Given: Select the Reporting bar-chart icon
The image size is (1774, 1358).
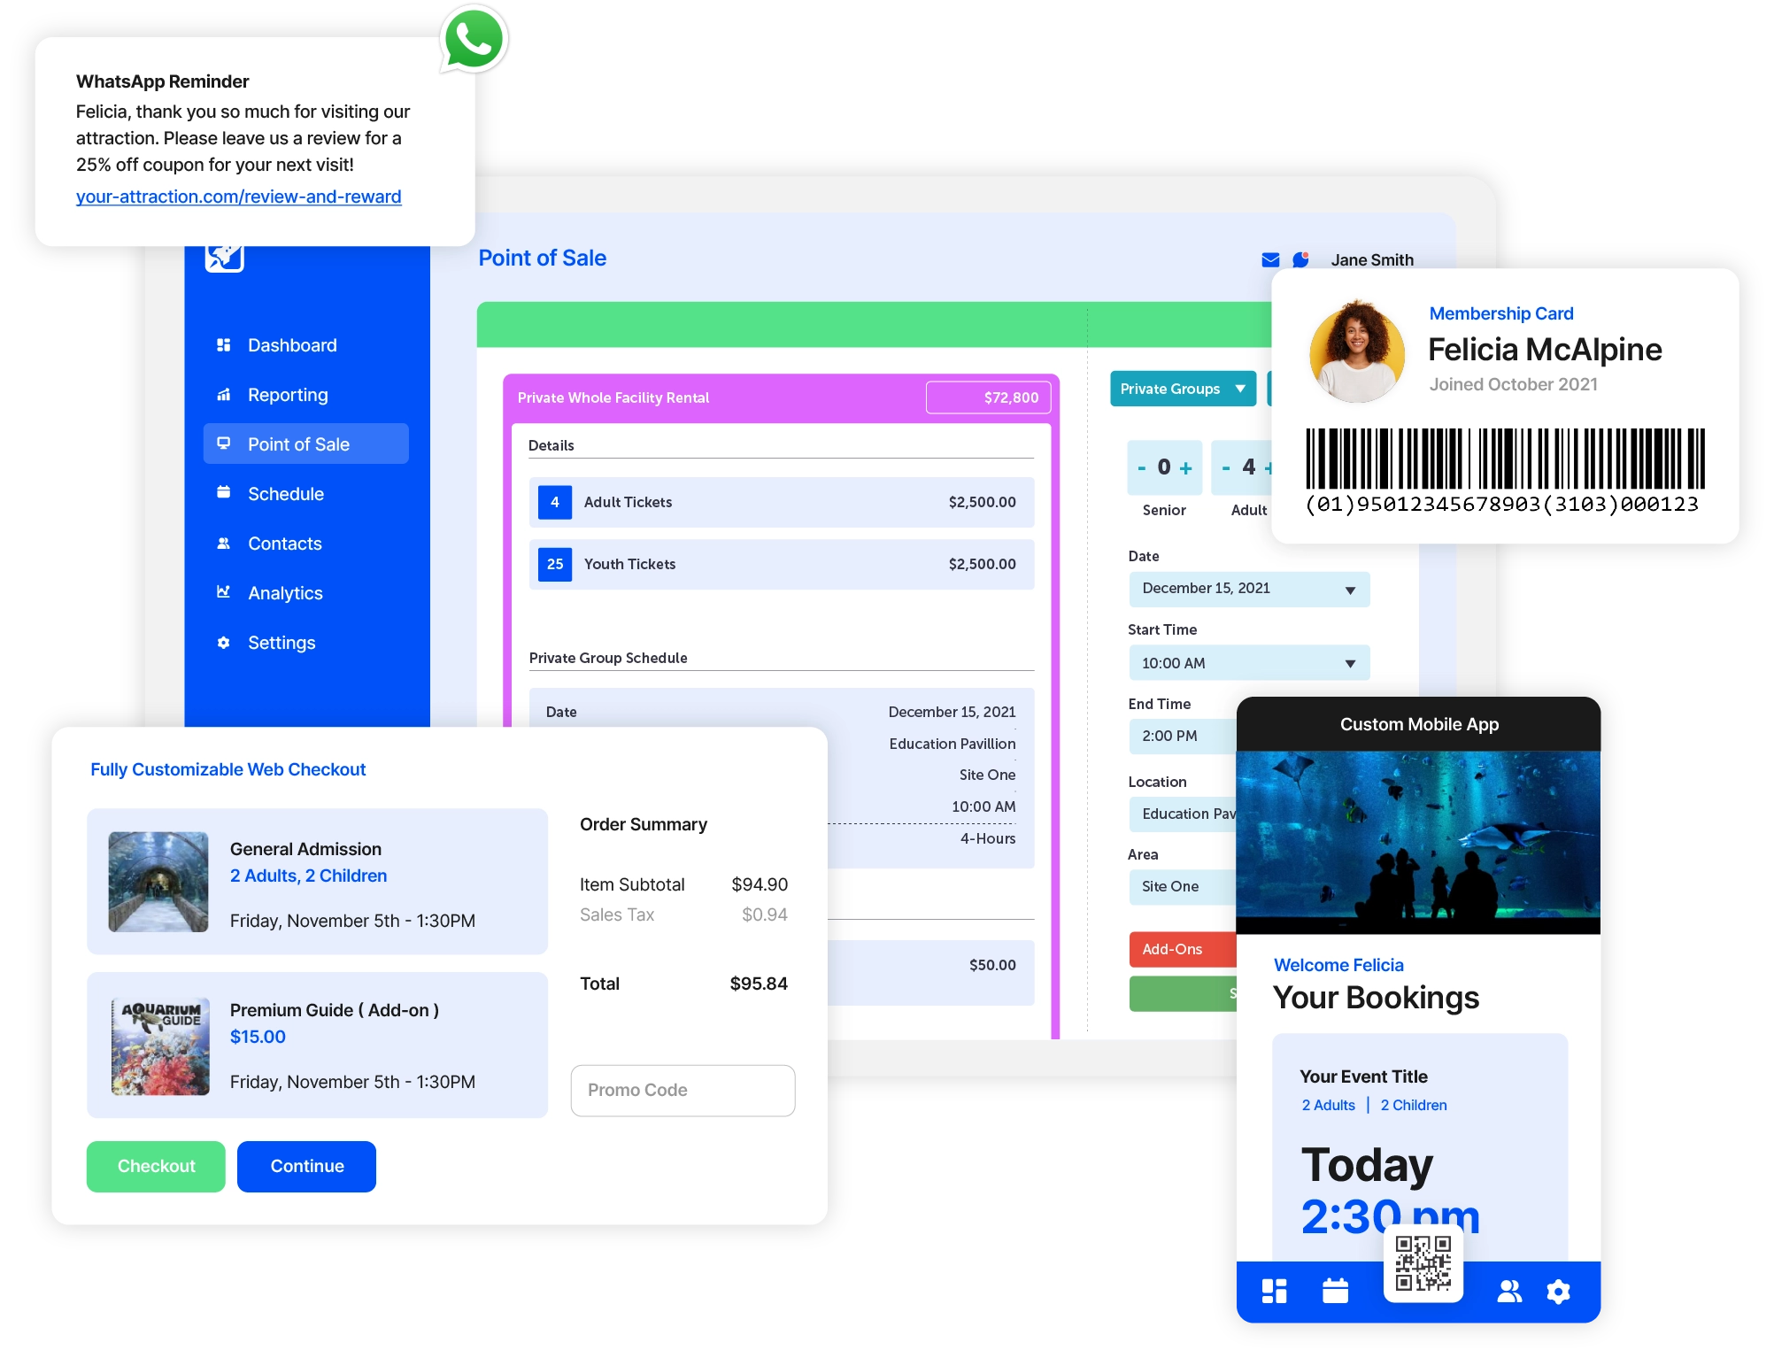Looking at the screenshot, I should point(224,395).
